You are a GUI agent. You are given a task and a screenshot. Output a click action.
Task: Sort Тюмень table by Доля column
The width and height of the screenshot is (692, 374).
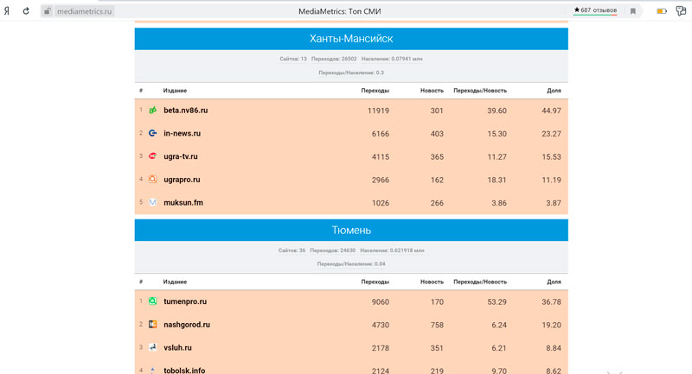tap(554, 282)
